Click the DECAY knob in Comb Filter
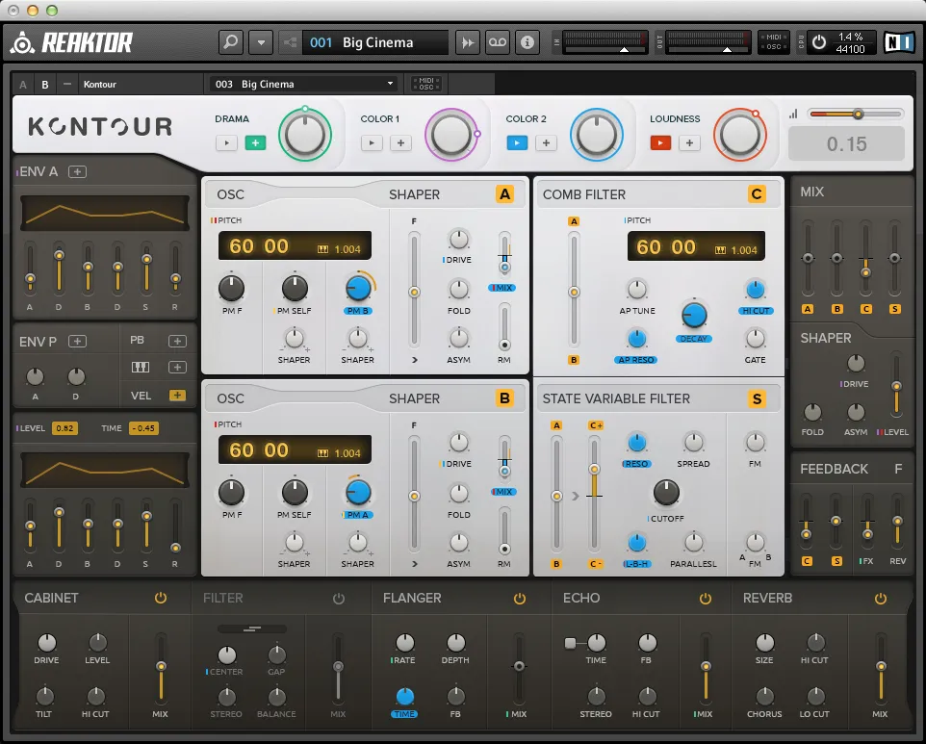926x744 pixels. point(694,316)
